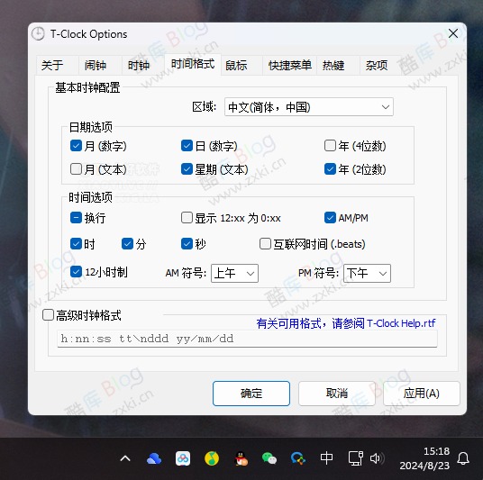Enable 互联网时间 (.beats) checkbox
This screenshot has width=483, height=480.
pyautogui.click(x=265, y=243)
